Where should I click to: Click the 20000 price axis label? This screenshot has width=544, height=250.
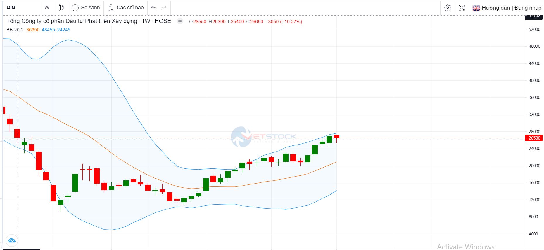(x=534, y=166)
